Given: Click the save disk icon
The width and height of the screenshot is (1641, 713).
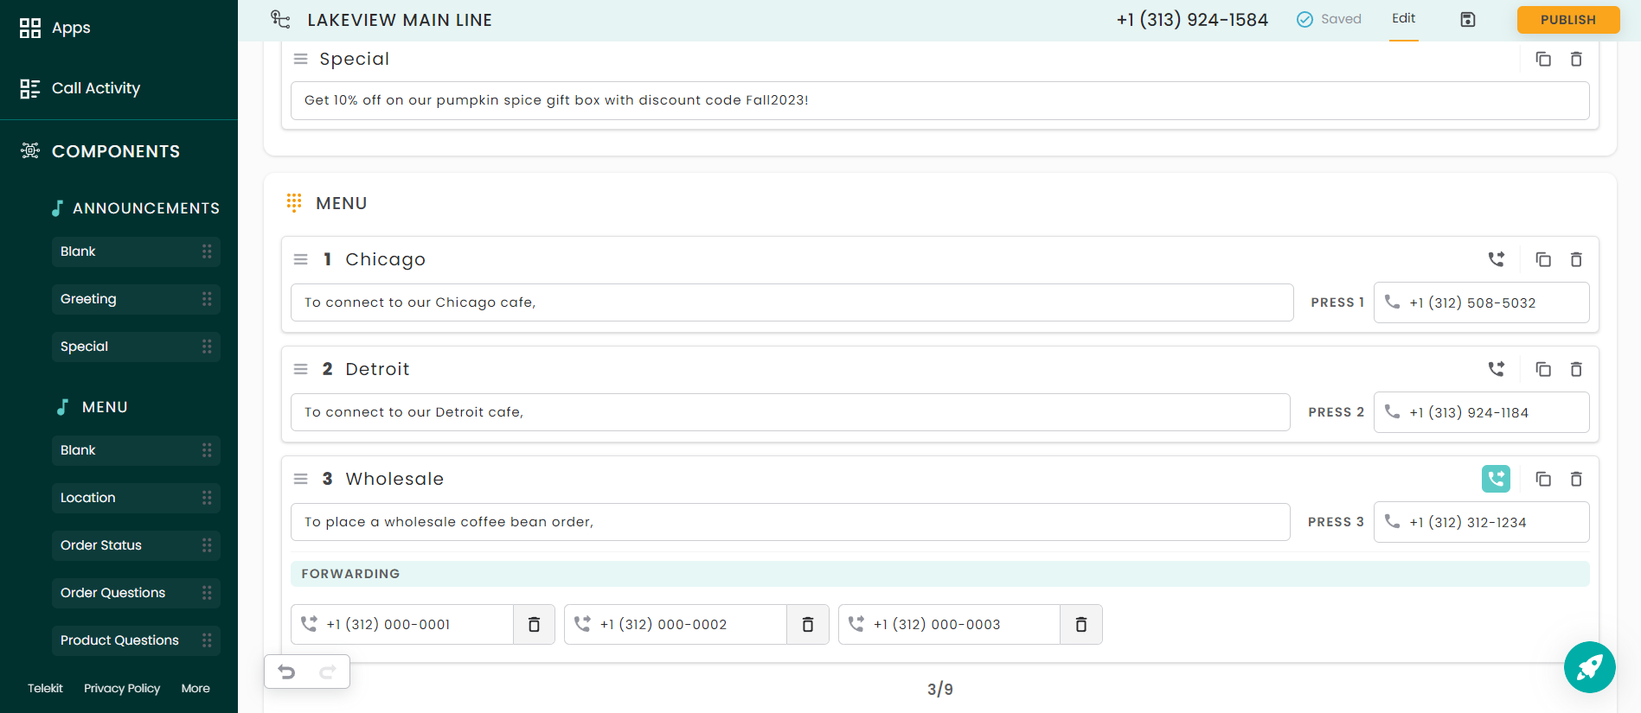Looking at the screenshot, I should pyautogui.click(x=1468, y=20).
